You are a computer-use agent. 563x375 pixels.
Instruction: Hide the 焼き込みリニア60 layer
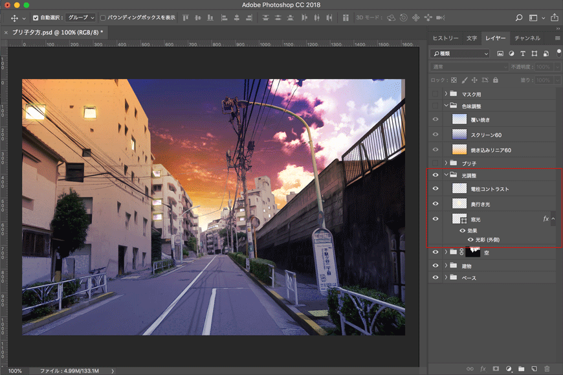435,150
